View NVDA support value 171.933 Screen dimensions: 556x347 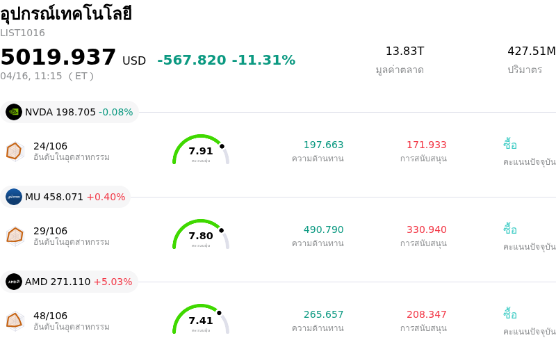point(426,145)
